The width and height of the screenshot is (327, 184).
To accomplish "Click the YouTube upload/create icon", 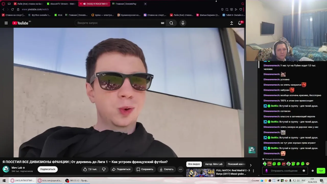I will (231, 23).
